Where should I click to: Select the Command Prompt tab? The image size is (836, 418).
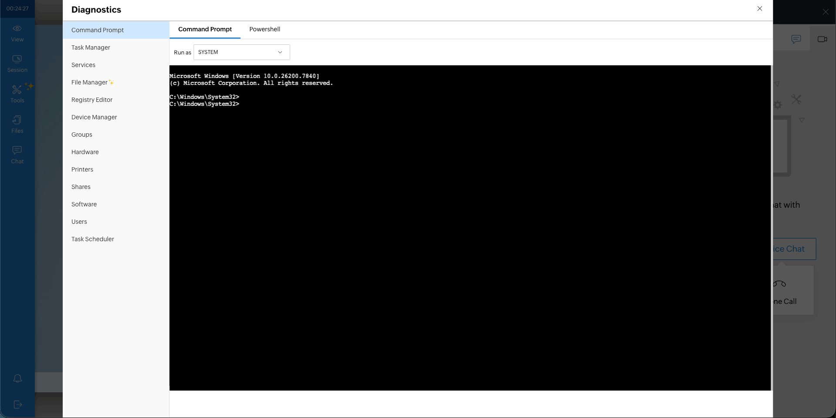[205, 29]
